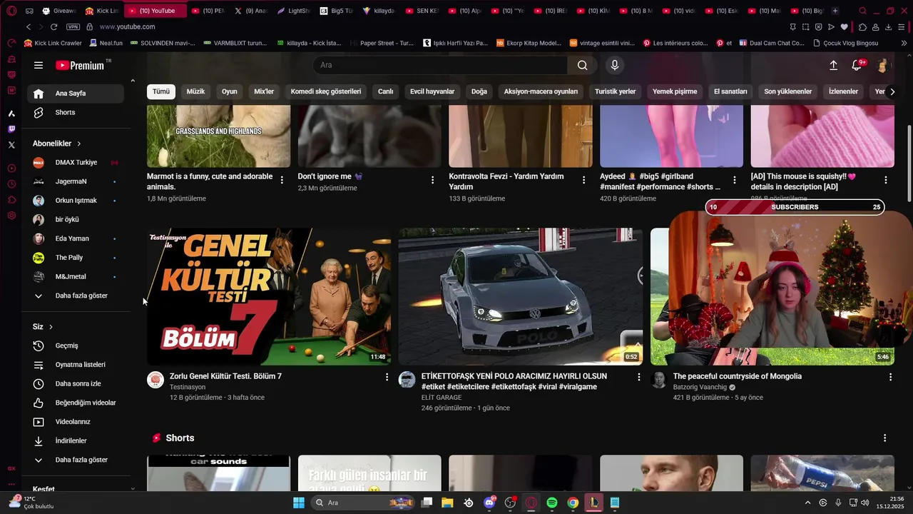The width and height of the screenshot is (913, 514).
Task: Show hidden bookmarks double chevron
Action: (904, 43)
